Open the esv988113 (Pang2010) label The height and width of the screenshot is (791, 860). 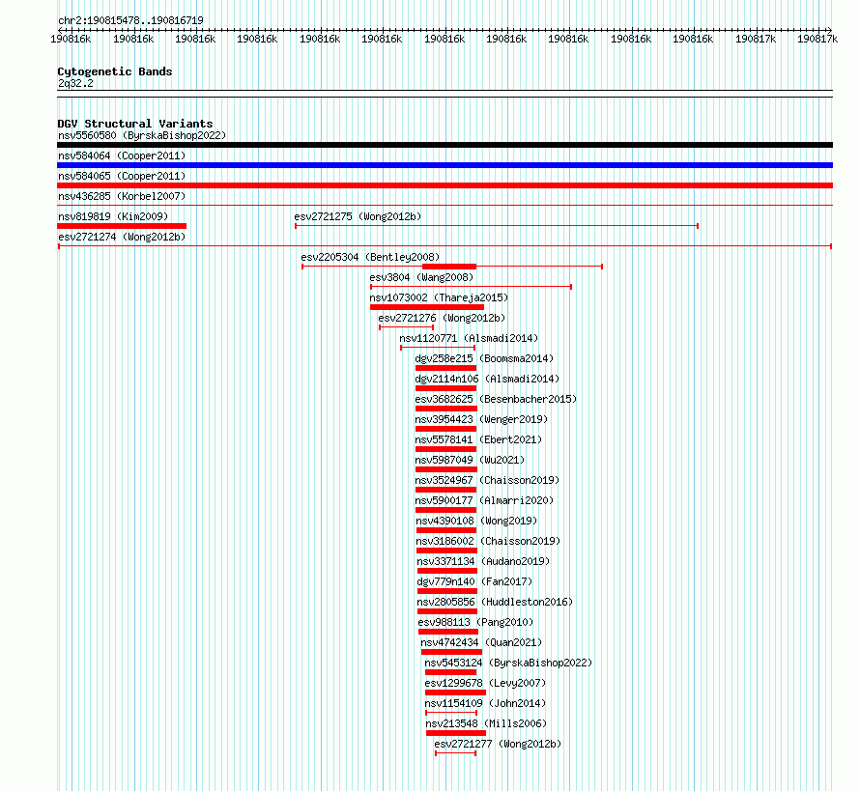pyautogui.click(x=475, y=622)
